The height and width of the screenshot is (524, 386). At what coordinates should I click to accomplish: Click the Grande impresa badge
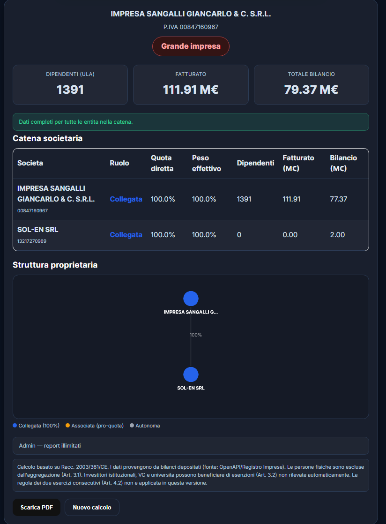click(191, 46)
